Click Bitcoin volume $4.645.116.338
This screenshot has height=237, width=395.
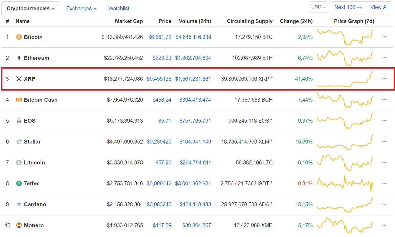193,37
